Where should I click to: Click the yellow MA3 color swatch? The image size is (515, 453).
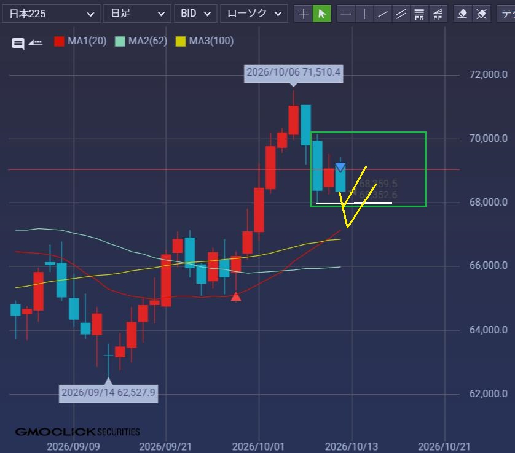click(x=181, y=41)
